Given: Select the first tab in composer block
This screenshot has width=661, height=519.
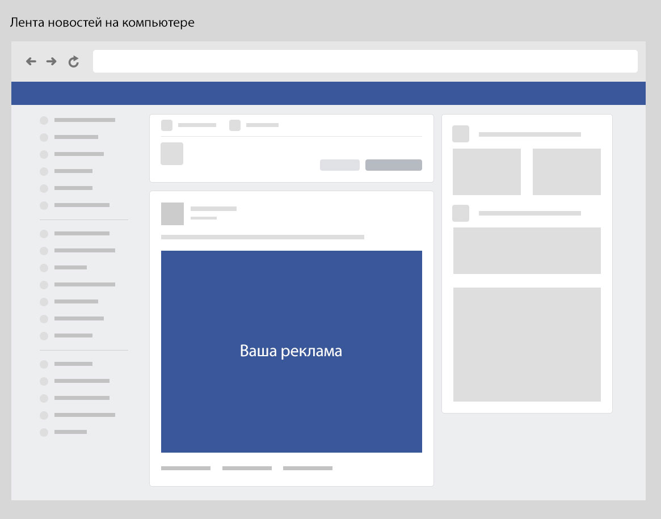Looking at the screenshot, I should [x=189, y=125].
